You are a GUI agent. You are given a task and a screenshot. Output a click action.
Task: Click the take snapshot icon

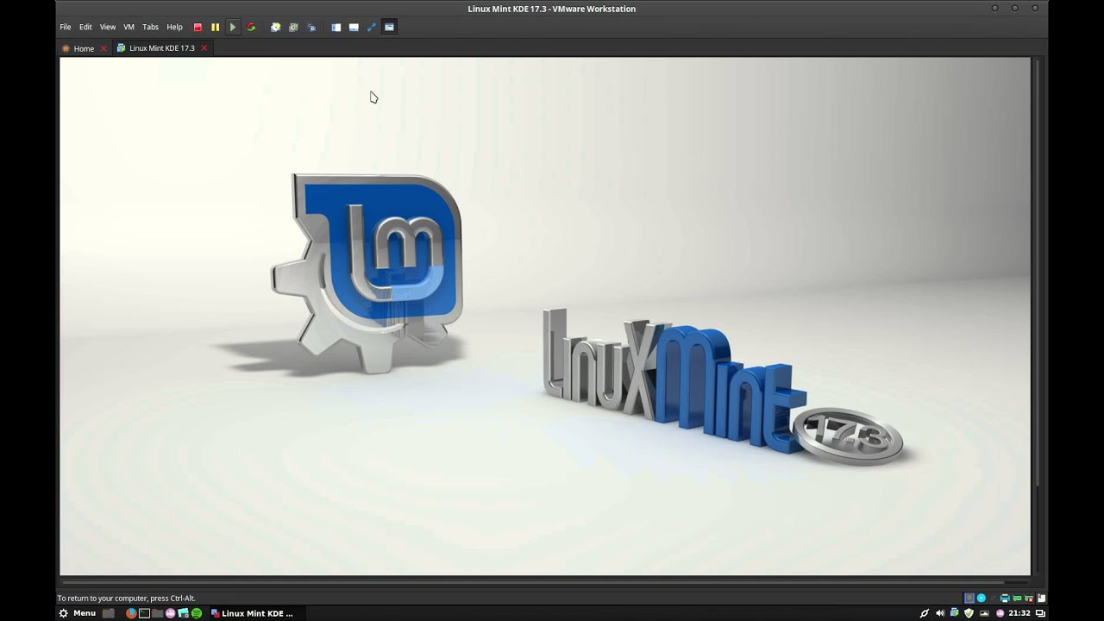pyautogui.click(x=275, y=27)
